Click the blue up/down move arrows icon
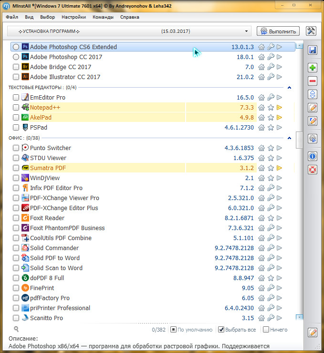This screenshot has width=324, height=353. tap(313, 94)
